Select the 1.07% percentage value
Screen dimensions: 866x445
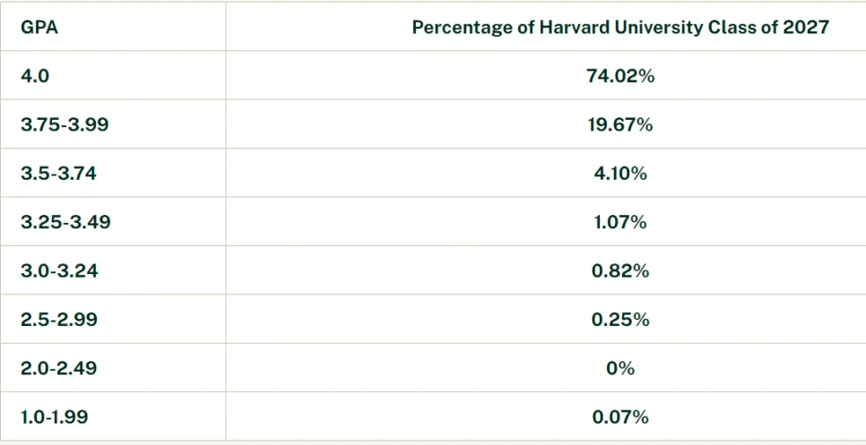click(x=620, y=222)
